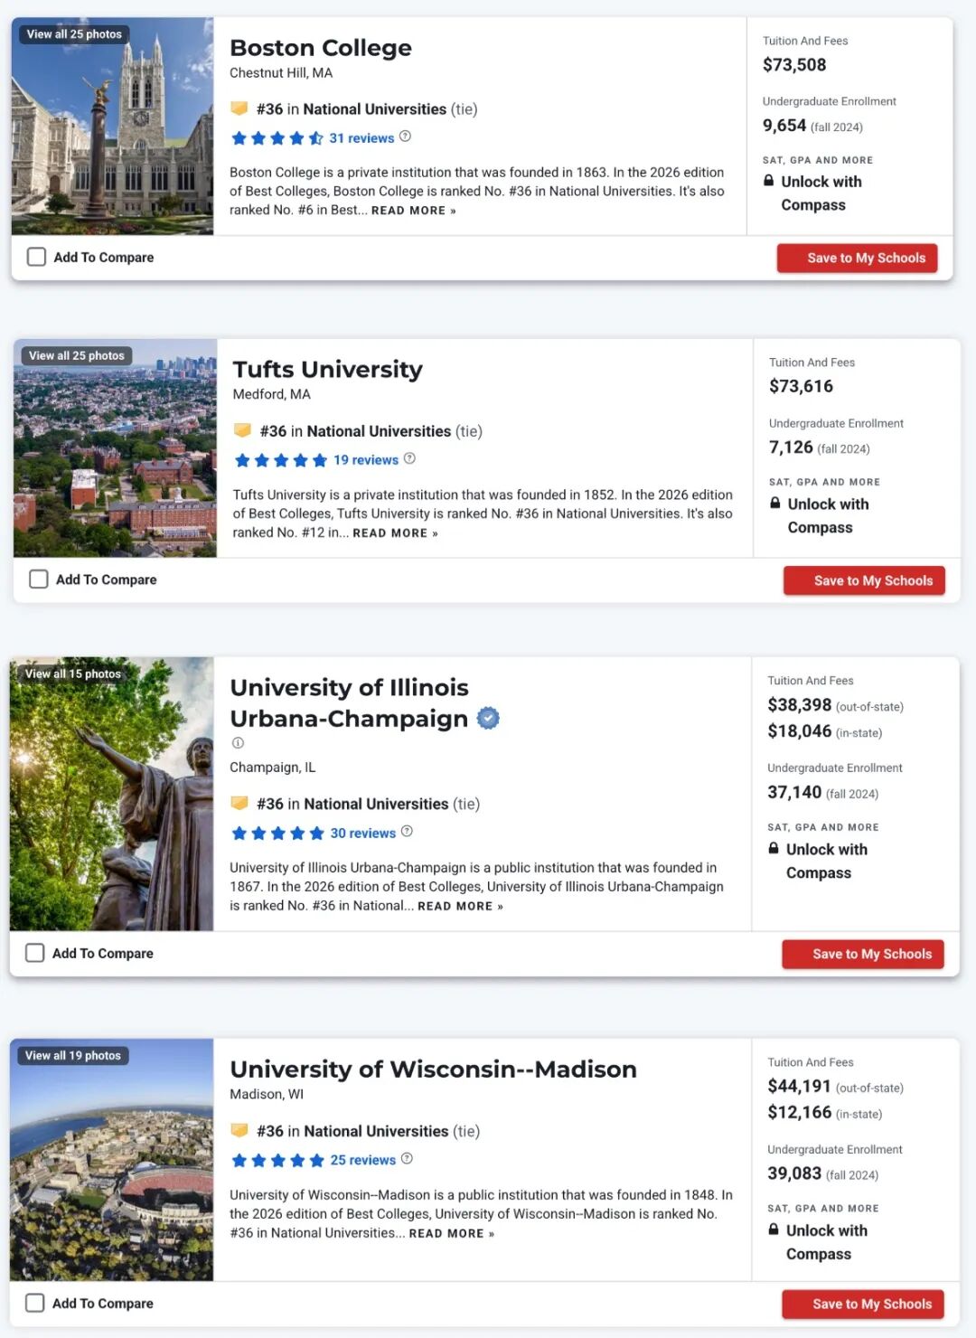Open the Tufts University title link
Screen dimensions: 976x1338
pos(328,370)
